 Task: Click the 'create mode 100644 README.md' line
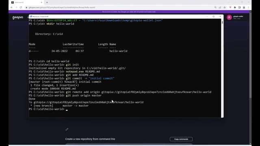coord(53,88)
